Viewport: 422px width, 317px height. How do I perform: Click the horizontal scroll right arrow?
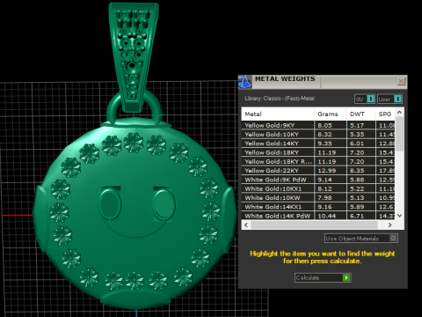[x=390, y=225]
